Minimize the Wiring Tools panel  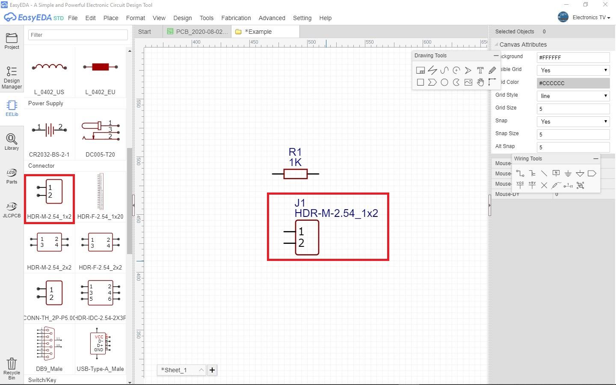(x=595, y=159)
